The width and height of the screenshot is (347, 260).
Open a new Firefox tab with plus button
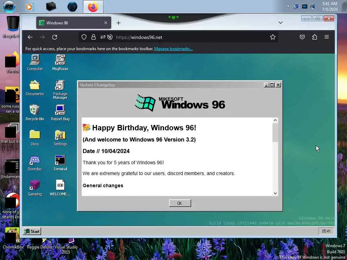pos(118,23)
